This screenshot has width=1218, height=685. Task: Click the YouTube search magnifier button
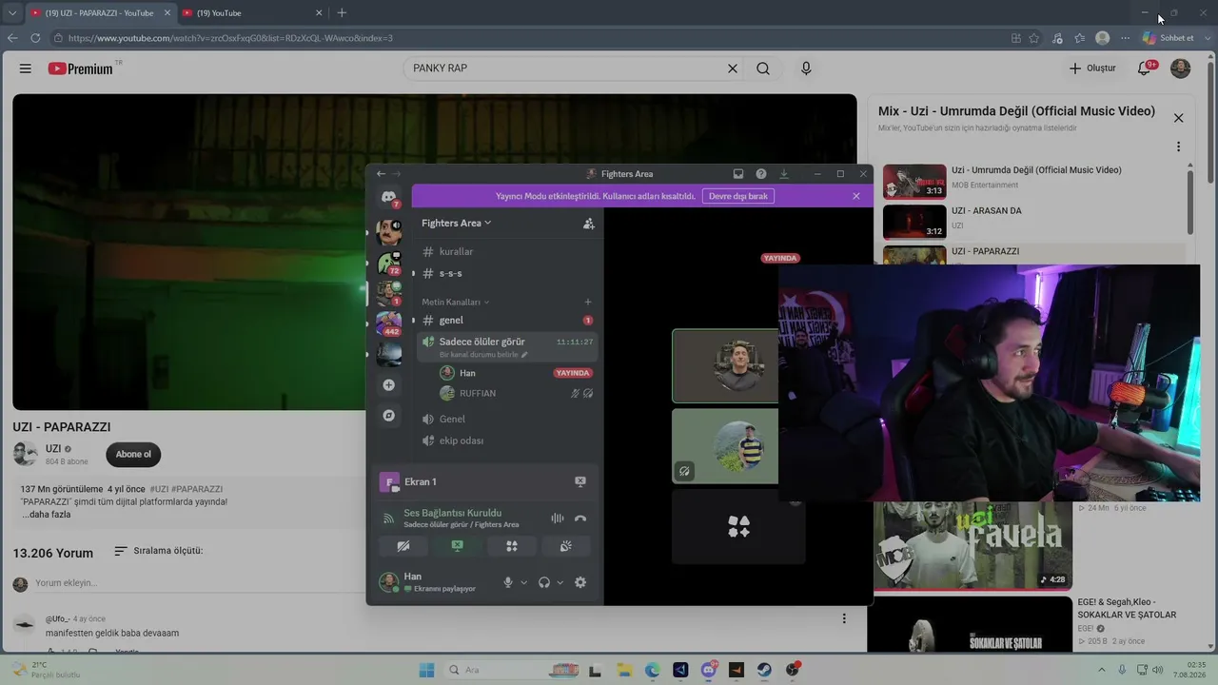763,68
